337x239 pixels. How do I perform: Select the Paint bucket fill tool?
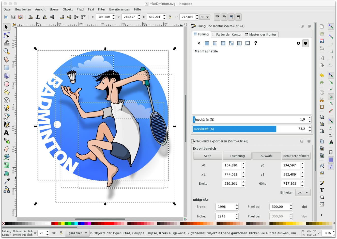click(7, 157)
